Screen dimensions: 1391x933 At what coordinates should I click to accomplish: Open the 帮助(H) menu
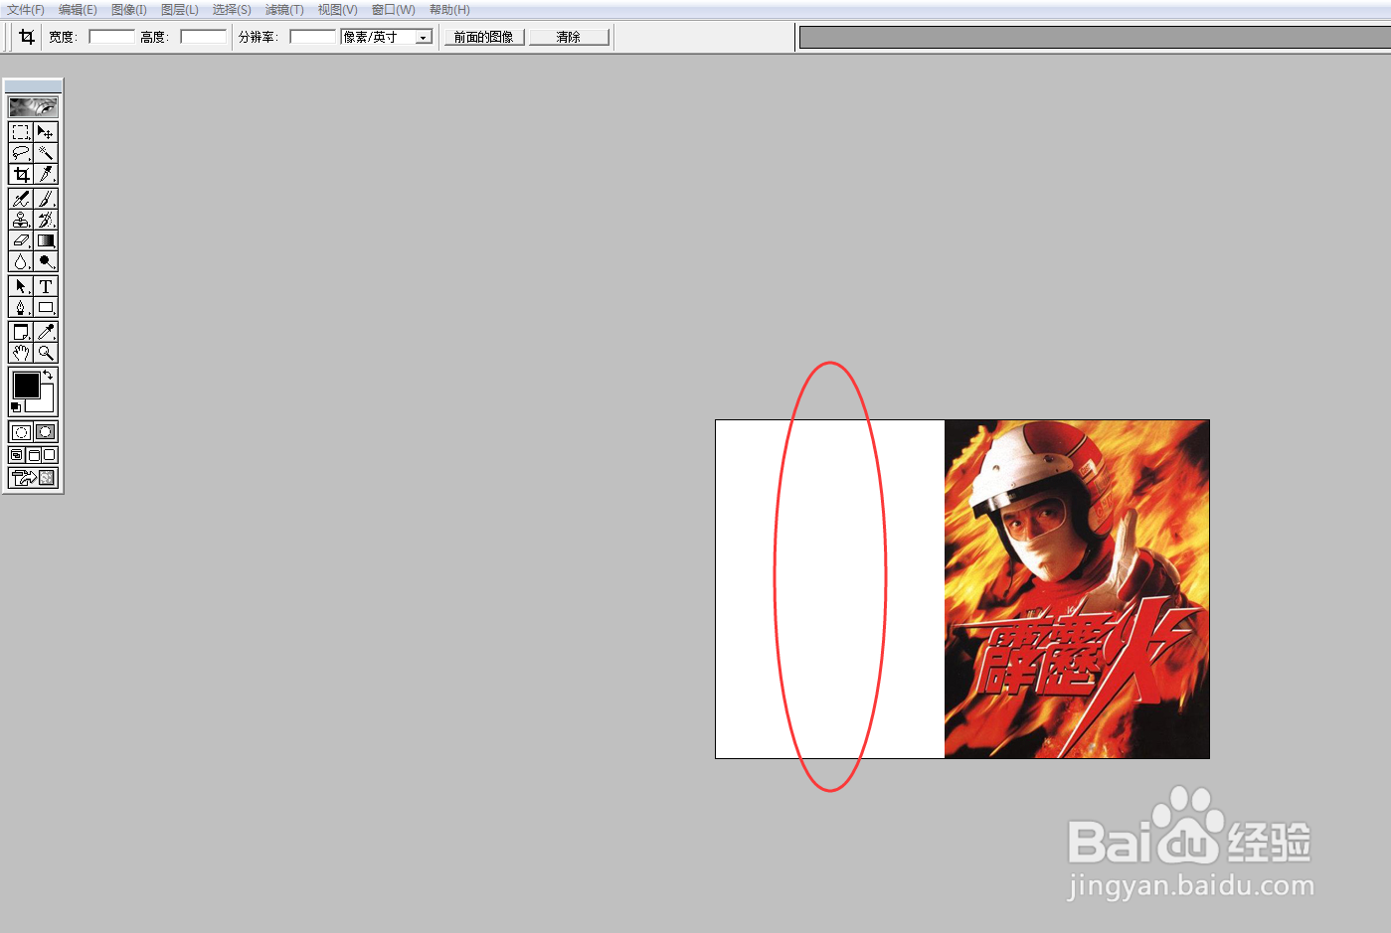tap(449, 10)
